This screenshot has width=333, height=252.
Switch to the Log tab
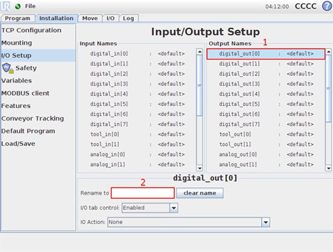129,18
